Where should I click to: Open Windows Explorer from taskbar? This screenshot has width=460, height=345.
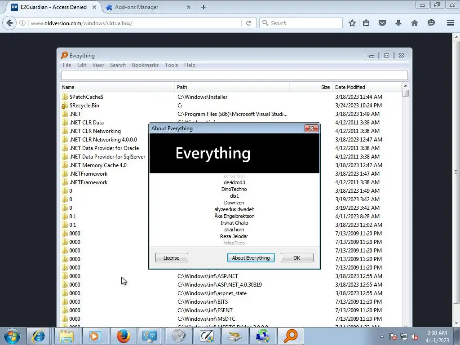pyautogui.click(x=66, y=336)
